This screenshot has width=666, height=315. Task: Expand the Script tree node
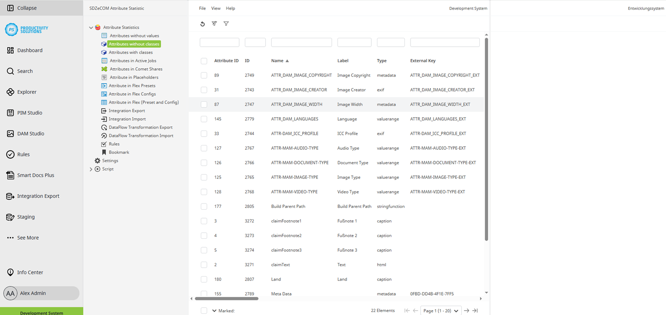[x=91, y=169]
